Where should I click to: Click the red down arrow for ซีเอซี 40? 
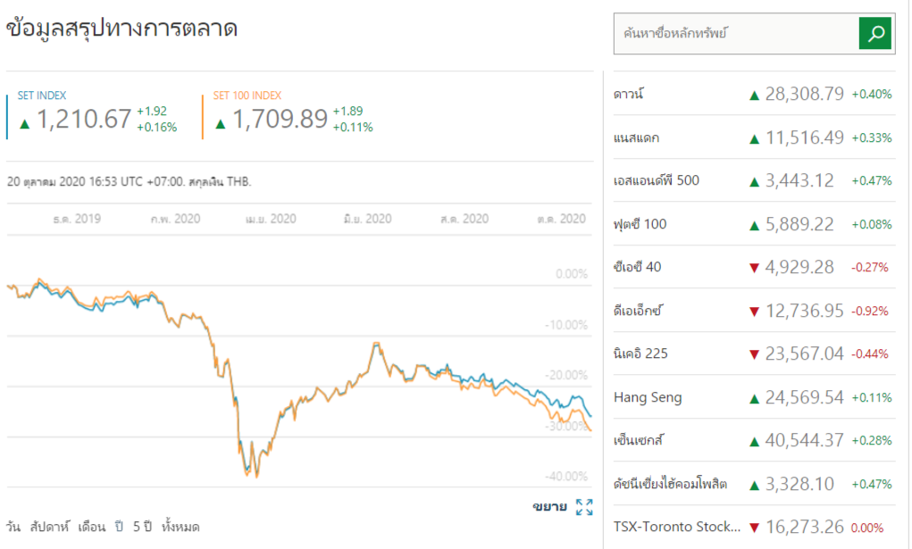pos(754,267)
